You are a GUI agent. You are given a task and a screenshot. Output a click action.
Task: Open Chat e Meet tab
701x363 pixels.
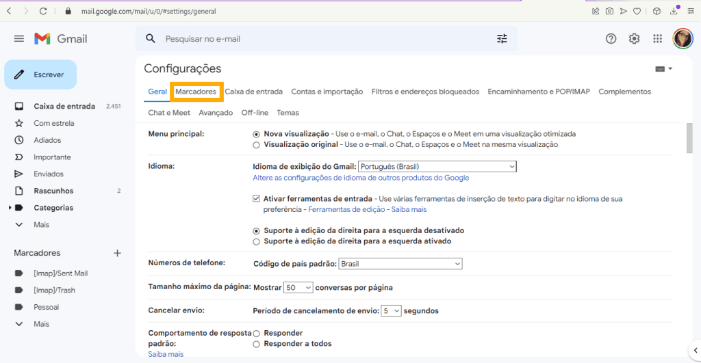[169, 113]
